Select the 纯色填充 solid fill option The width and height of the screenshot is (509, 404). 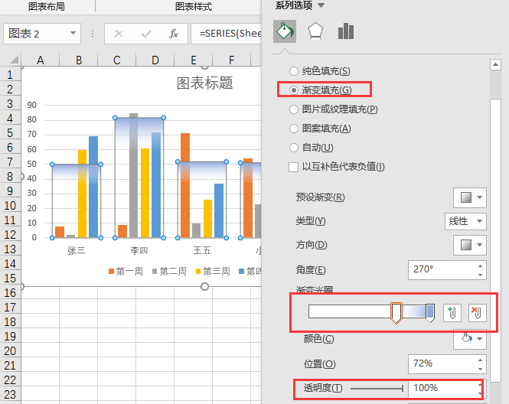pos(295,71)
